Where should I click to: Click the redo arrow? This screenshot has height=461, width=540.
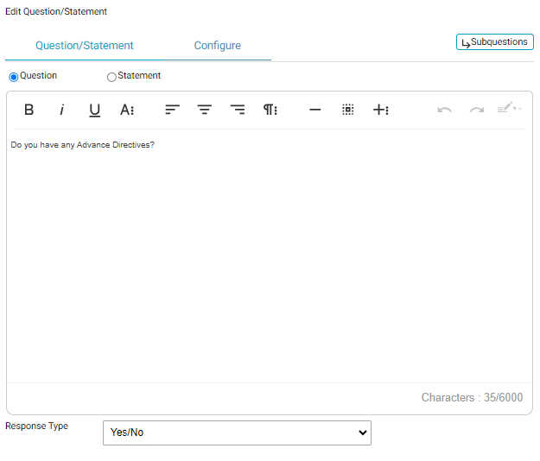tap(476, 110)
